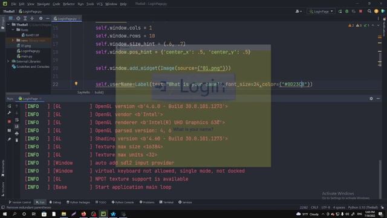Viewport: 387px width, 218px height.
Task: Click the orange IDE updates icon
Action: pos(376,12)
